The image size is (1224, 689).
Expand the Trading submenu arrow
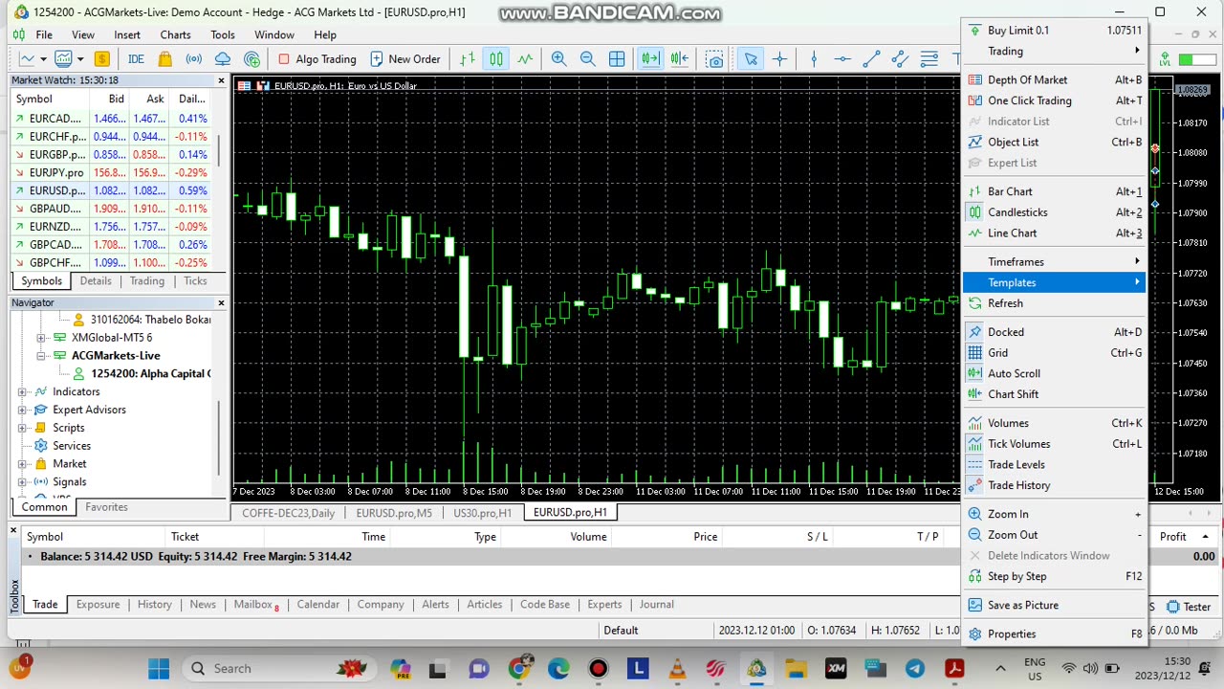[x=1137, y=51]
